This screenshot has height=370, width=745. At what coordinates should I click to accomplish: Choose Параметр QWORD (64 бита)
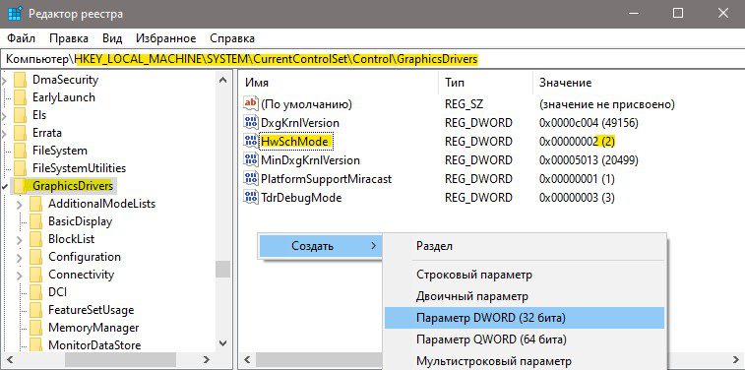click(x=525, y=339)
